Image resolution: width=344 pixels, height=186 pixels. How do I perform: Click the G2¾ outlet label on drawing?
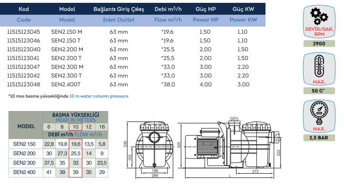(234, 118)
